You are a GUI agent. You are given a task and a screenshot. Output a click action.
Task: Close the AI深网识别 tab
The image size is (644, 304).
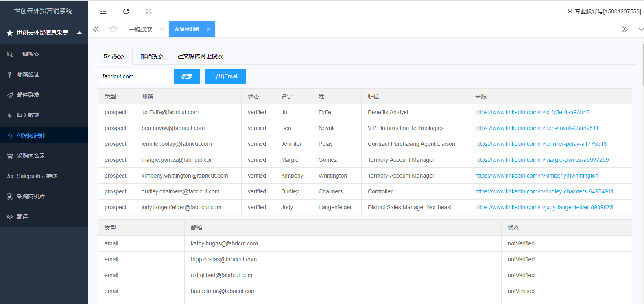point(209,29)
